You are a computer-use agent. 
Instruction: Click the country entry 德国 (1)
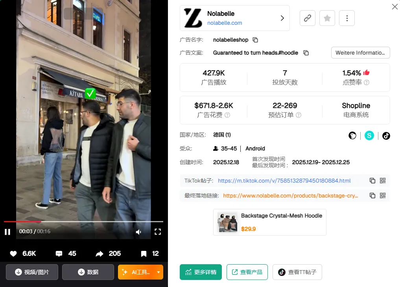(x=222, y=135)
